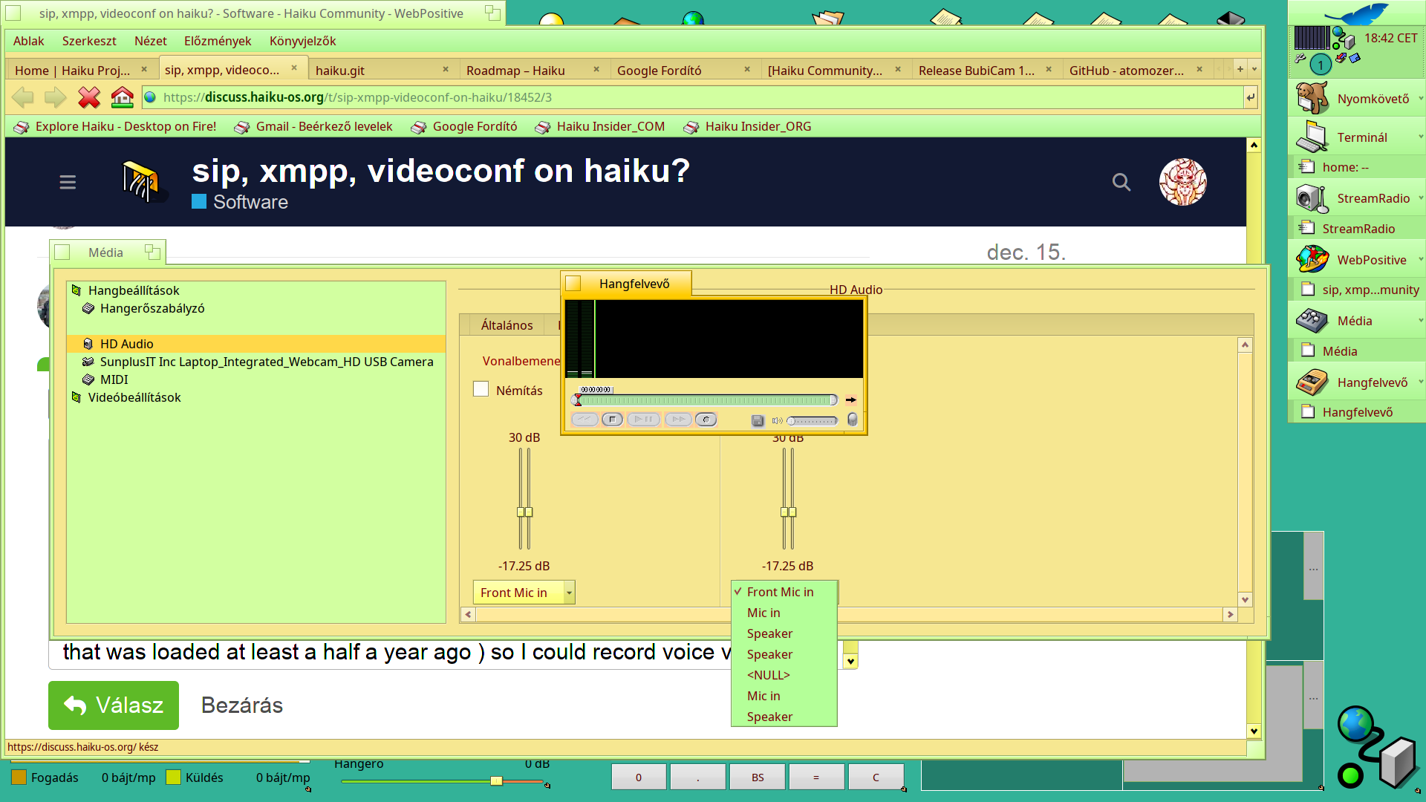The image size is (1426, 802).
Task: Click the Hangfelvevő volume slider
Action: tap(813, 421)
